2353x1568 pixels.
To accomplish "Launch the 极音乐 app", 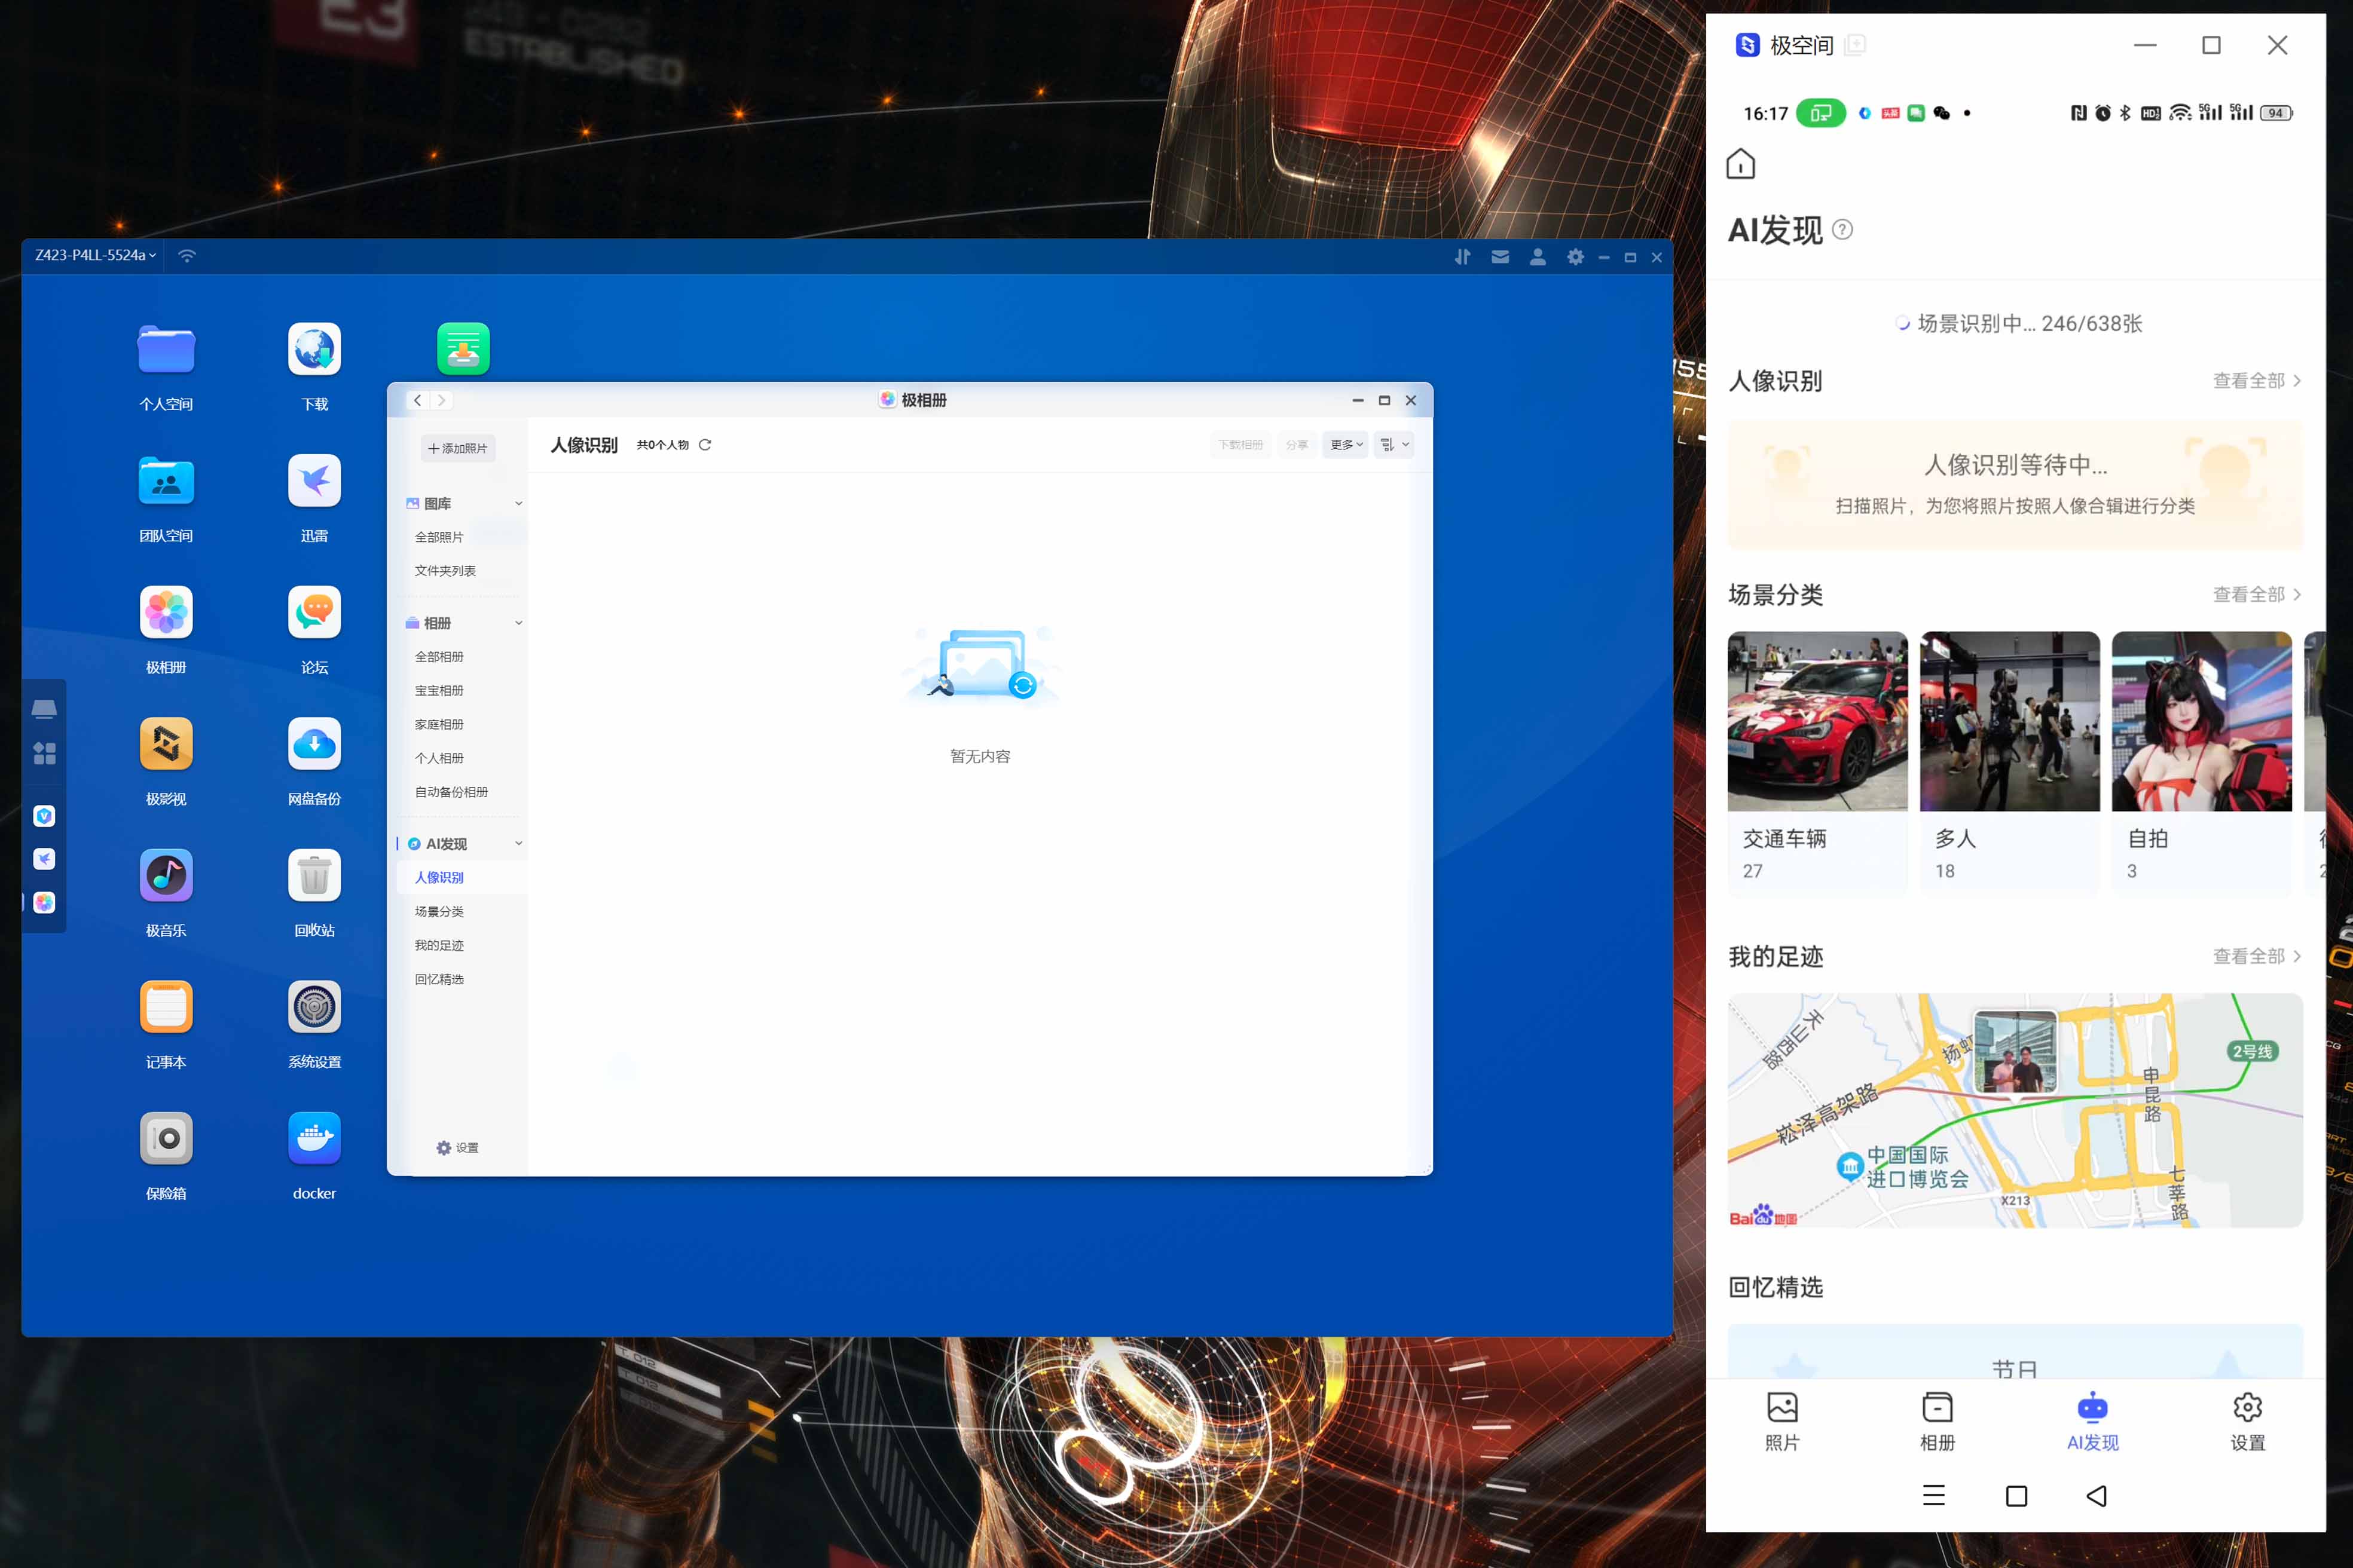I will click(x=166, y=875).
